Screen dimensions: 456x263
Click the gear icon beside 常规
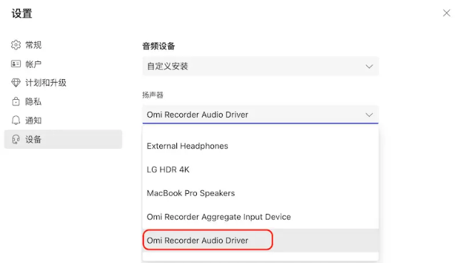16,45
